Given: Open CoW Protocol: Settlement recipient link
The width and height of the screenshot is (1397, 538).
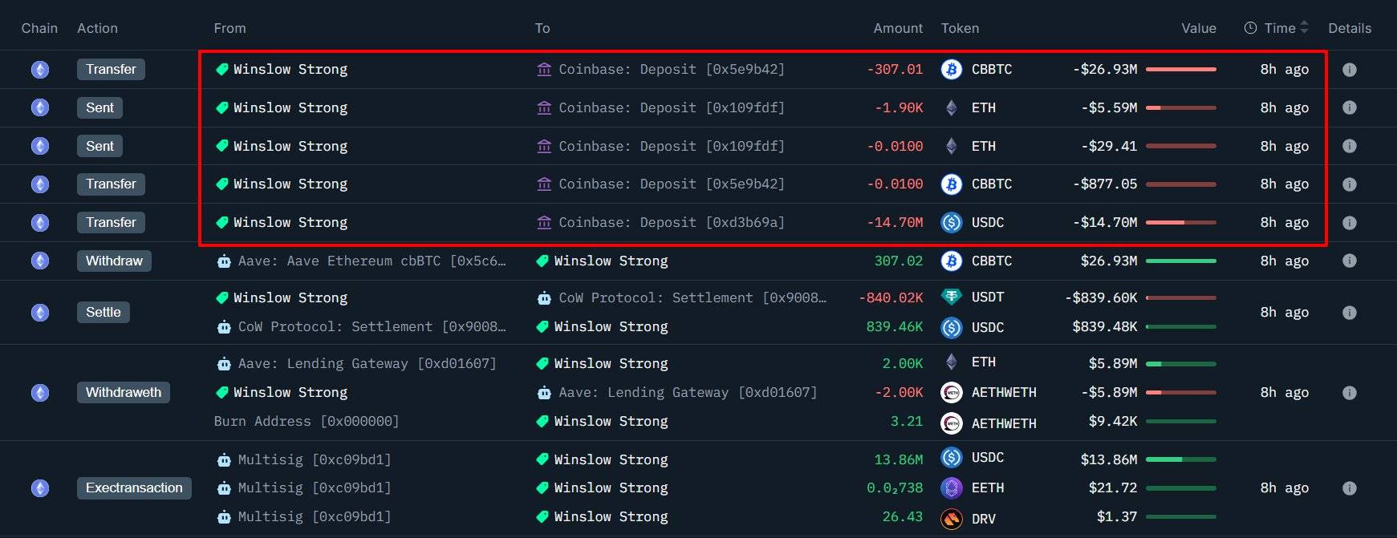Looking at the screenshot, I should click(x=692, y=298).
